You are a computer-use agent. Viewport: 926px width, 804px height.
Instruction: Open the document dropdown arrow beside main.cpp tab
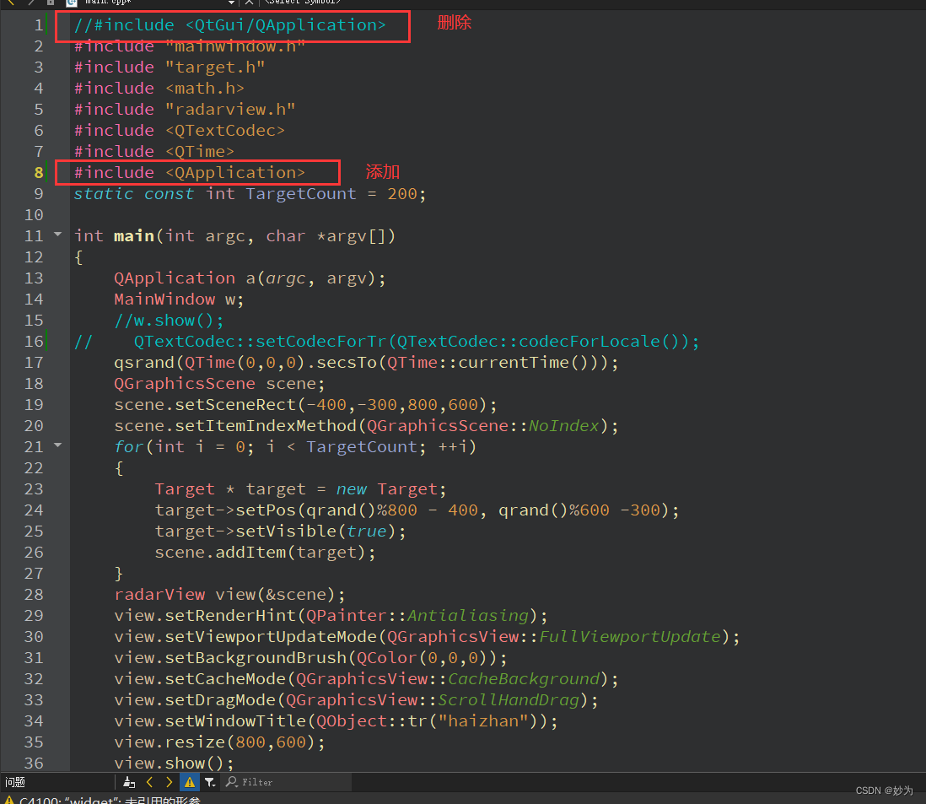[230, 3]
